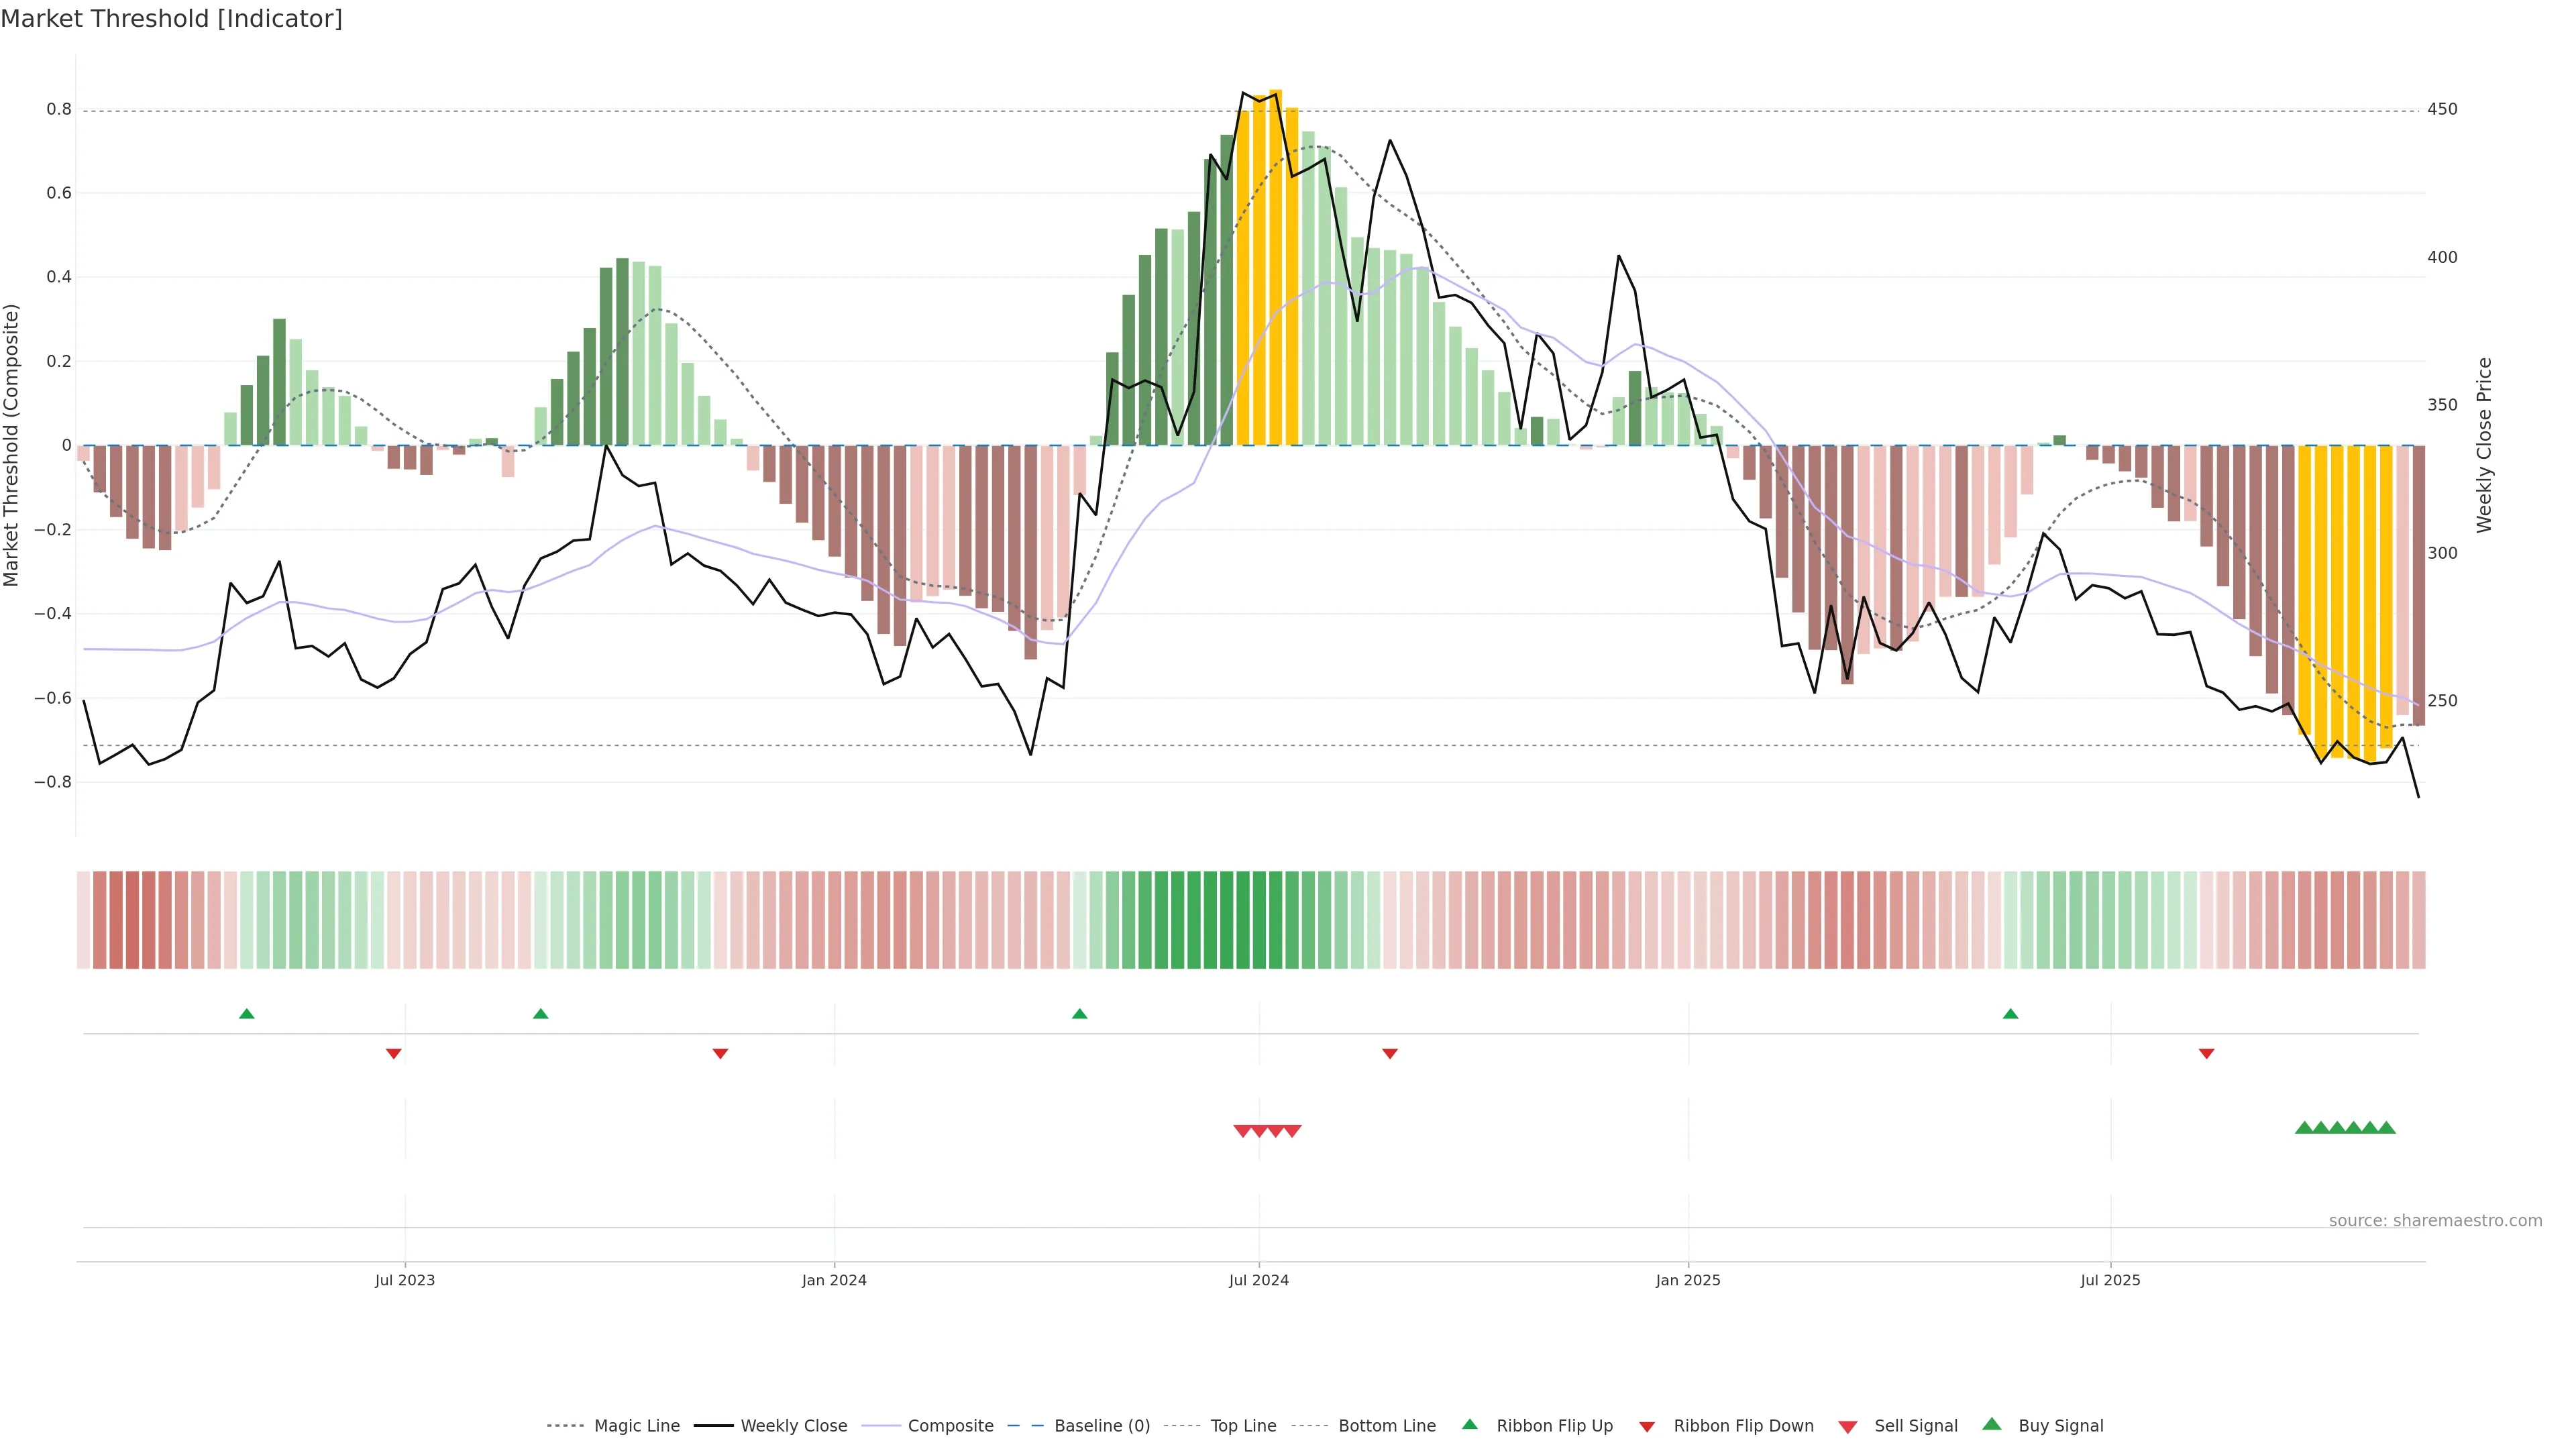Click the rightmost green Ribbon Flip Up triangle marker
The width and height of the screenshot is (2576, 1449).
point(2010,1014)
